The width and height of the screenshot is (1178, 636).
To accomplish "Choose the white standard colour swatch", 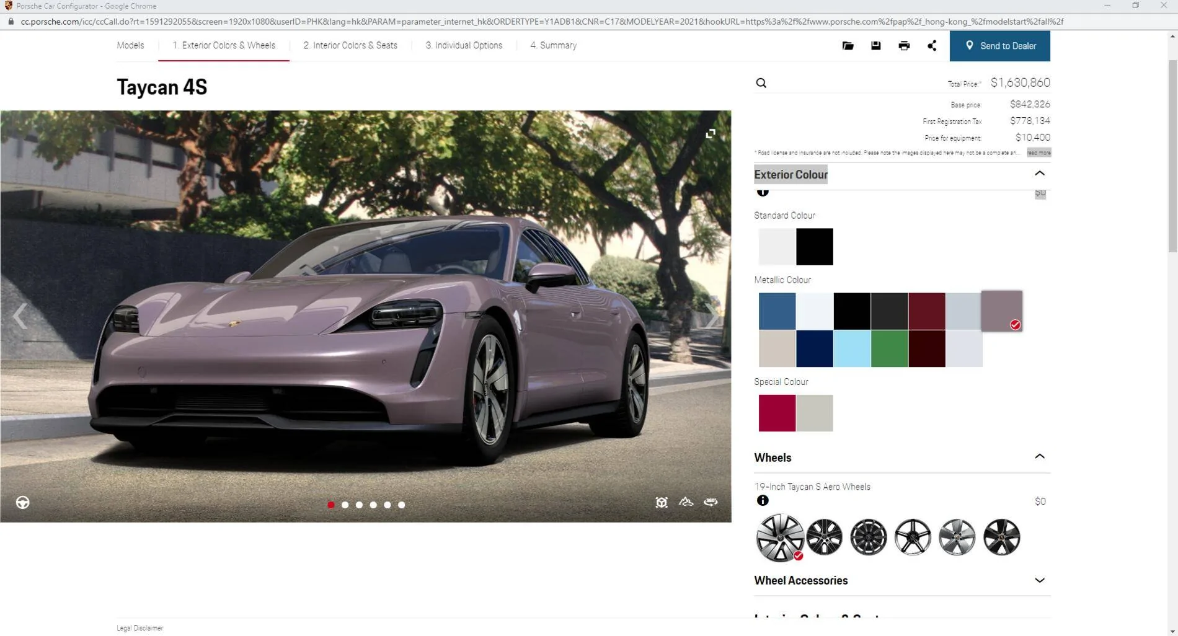I will 777,247.
